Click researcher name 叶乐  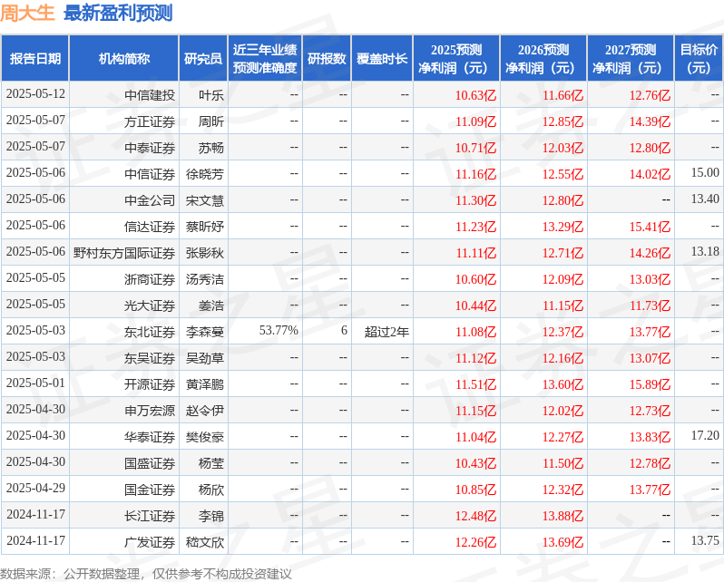[211, 95]
